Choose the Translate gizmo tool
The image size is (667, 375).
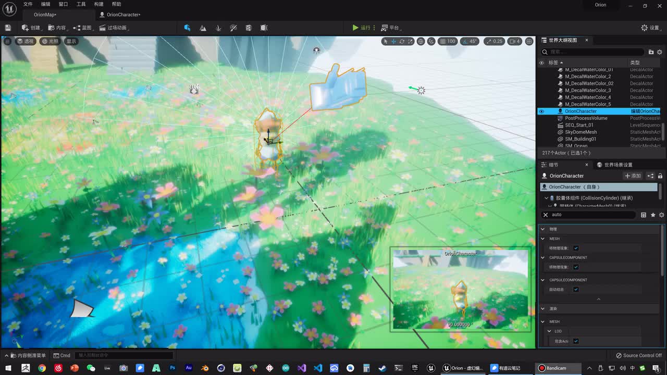pos(393,41)
